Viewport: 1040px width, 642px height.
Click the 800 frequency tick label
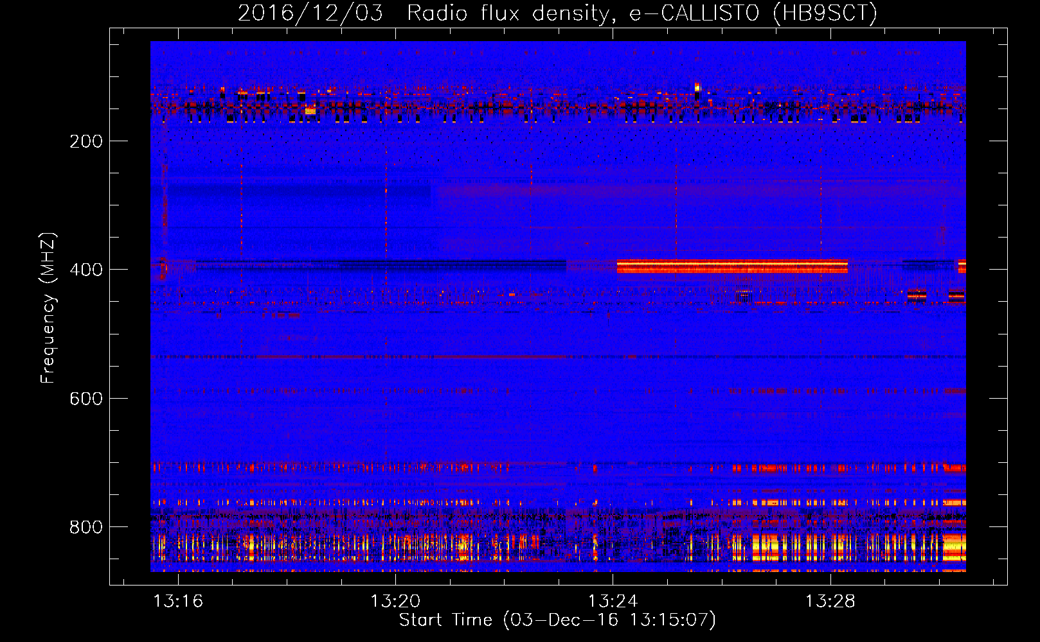[x=86, y=527]
